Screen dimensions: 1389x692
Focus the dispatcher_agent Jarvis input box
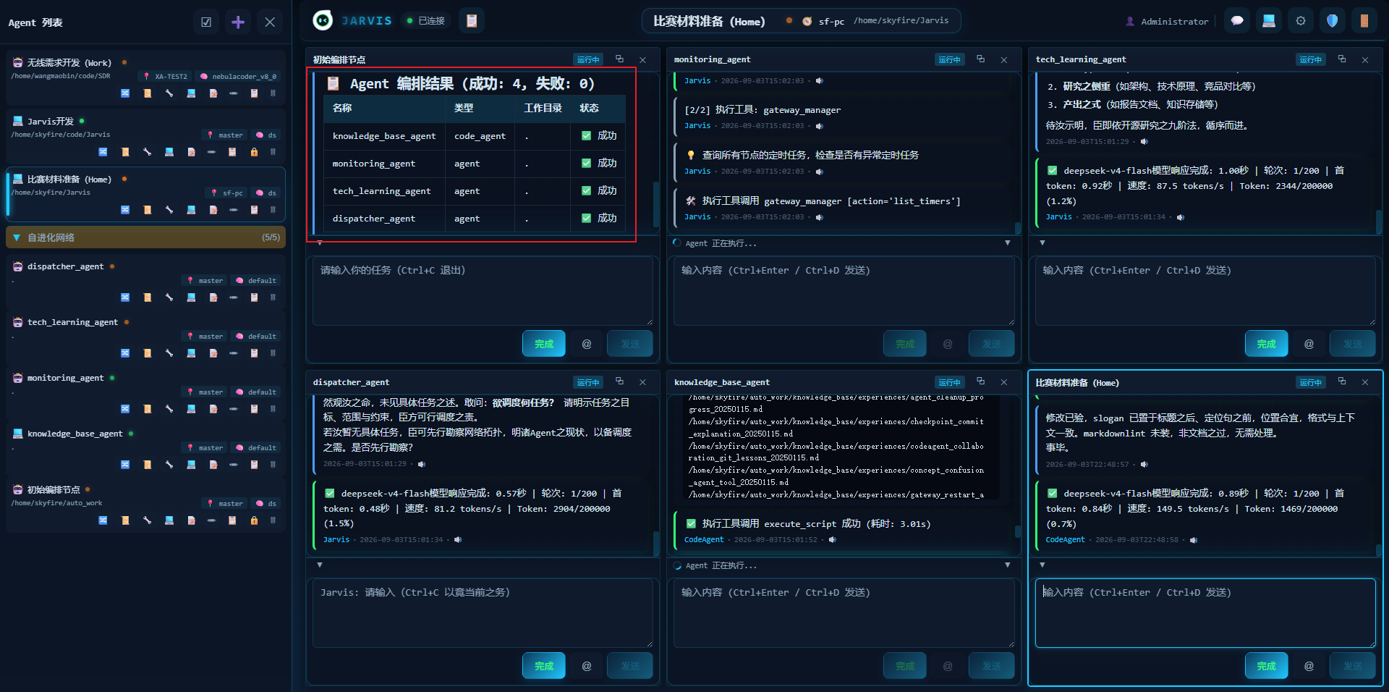[483, 612]
